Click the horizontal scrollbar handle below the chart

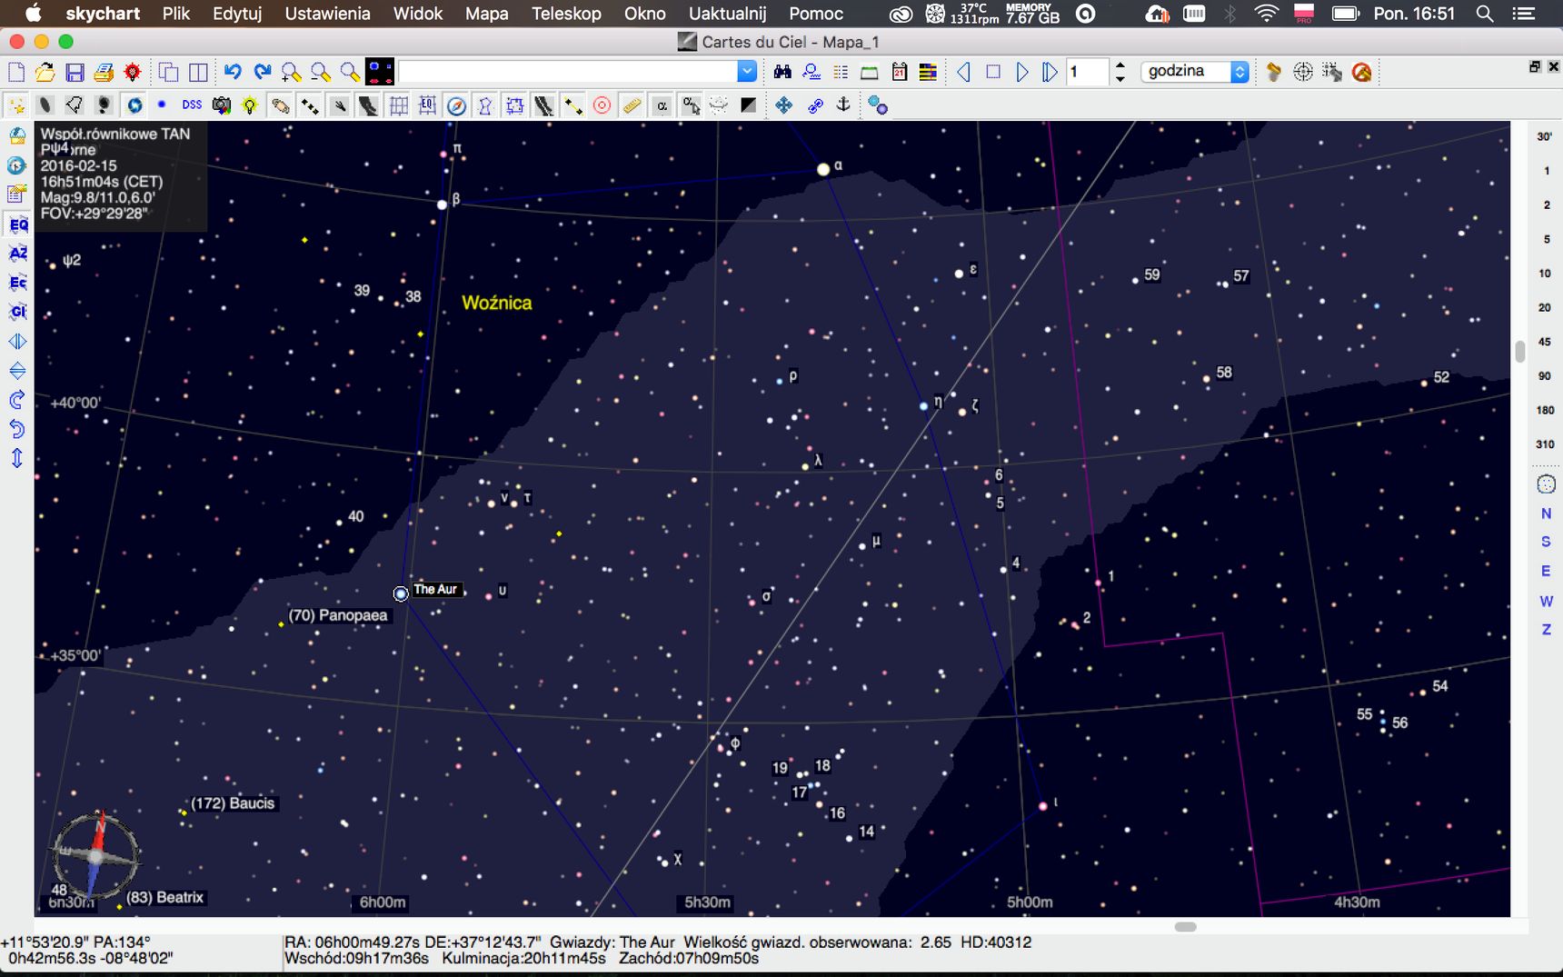tap(1185, 927)
